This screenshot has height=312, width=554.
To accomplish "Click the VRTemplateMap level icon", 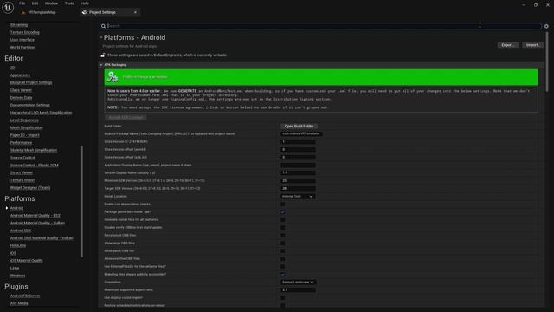I will click(x=23, y=12).
